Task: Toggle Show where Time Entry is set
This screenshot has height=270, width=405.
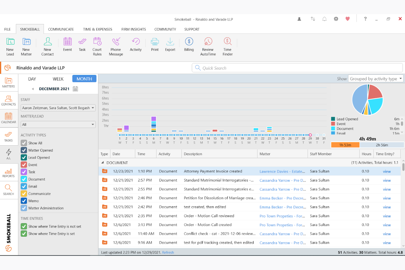Action: click(24, 234)
